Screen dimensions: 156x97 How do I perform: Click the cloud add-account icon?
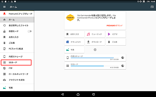click(4, 80)
